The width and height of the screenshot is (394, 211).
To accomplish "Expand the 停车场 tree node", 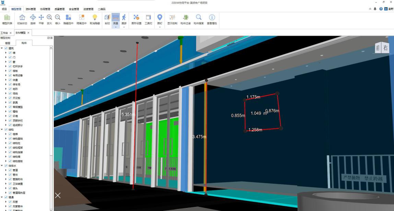I will pyautogui.click(x=6, y=84).
